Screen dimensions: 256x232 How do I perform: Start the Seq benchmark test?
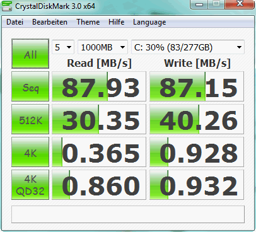pyautogui.click(x=30, y=86)
